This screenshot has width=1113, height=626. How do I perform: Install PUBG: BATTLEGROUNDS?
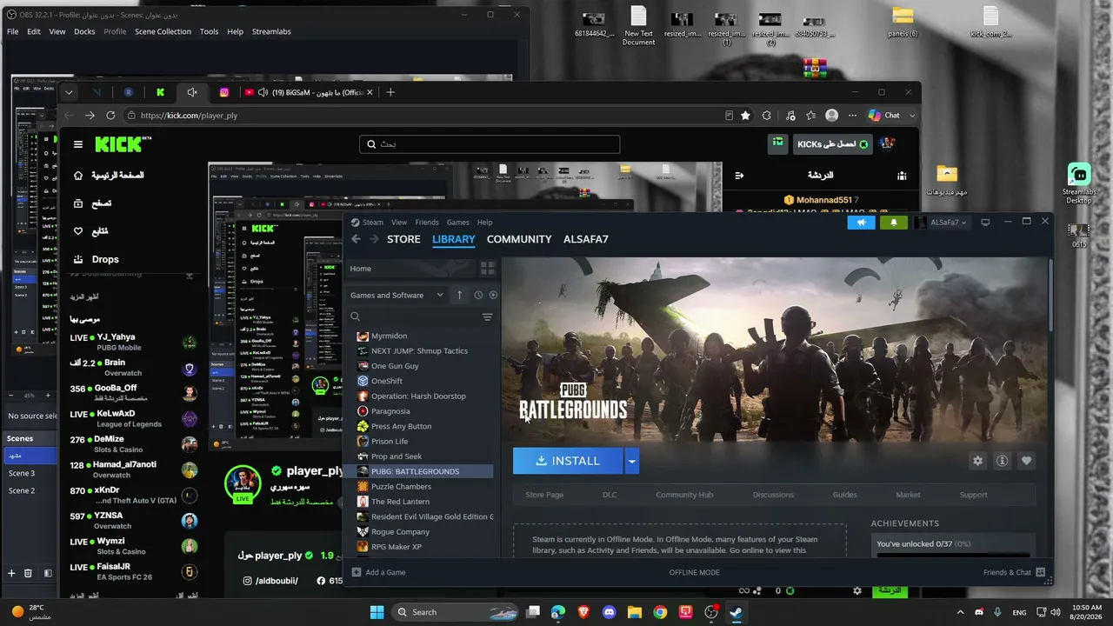point(568,461)
